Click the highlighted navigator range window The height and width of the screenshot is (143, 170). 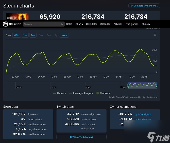pyautogui.click(x=143, y=85)
